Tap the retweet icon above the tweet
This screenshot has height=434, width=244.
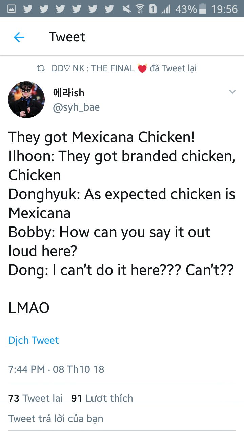pos(41,68)
